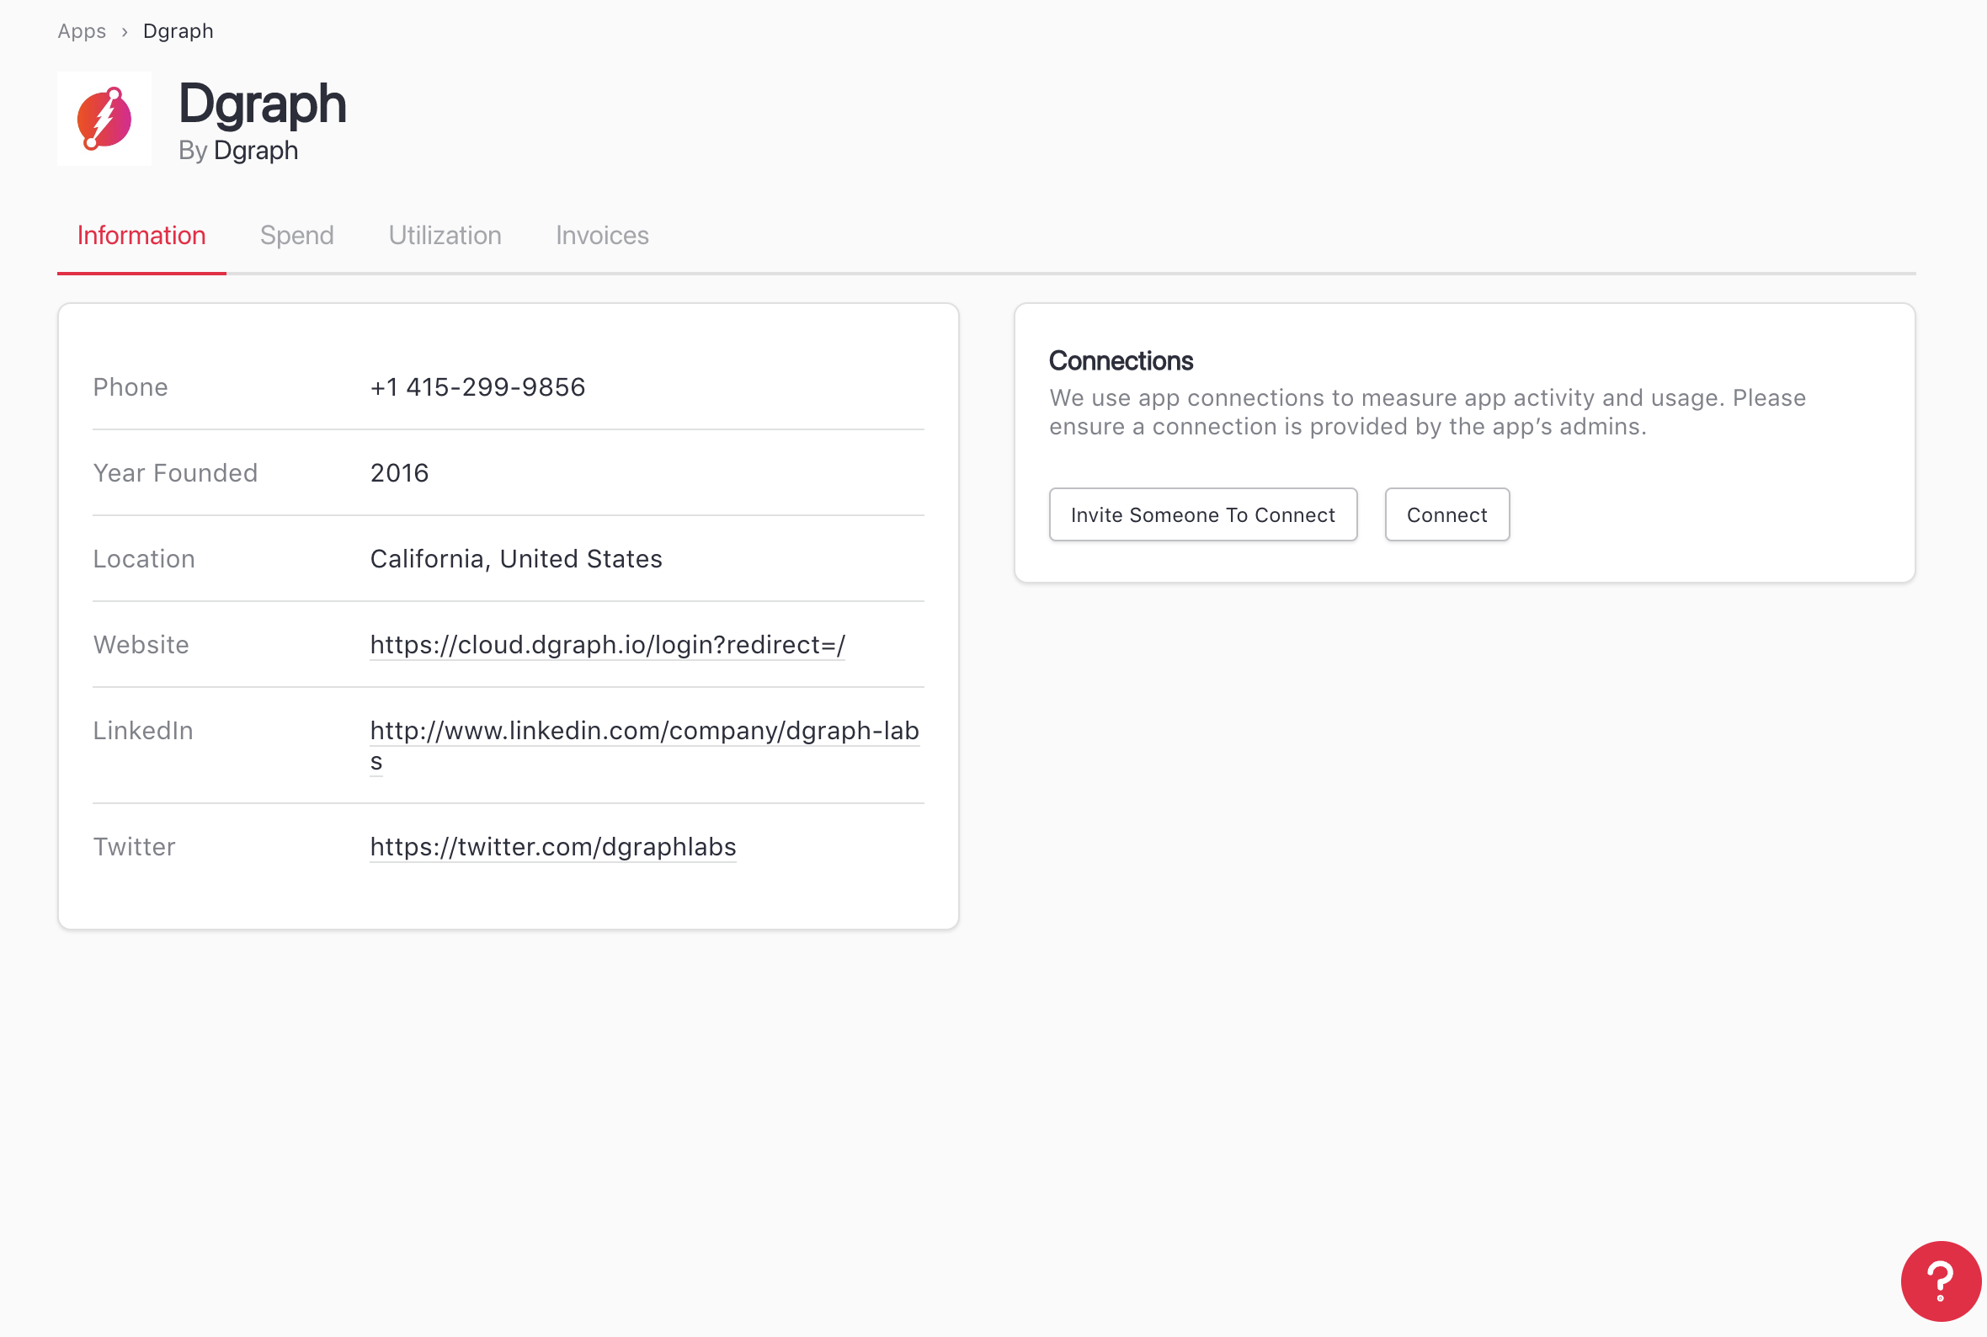This screenshot has height=1337, width=1987.
Task: Switch to the Spend tab
Action: (296, 236)
